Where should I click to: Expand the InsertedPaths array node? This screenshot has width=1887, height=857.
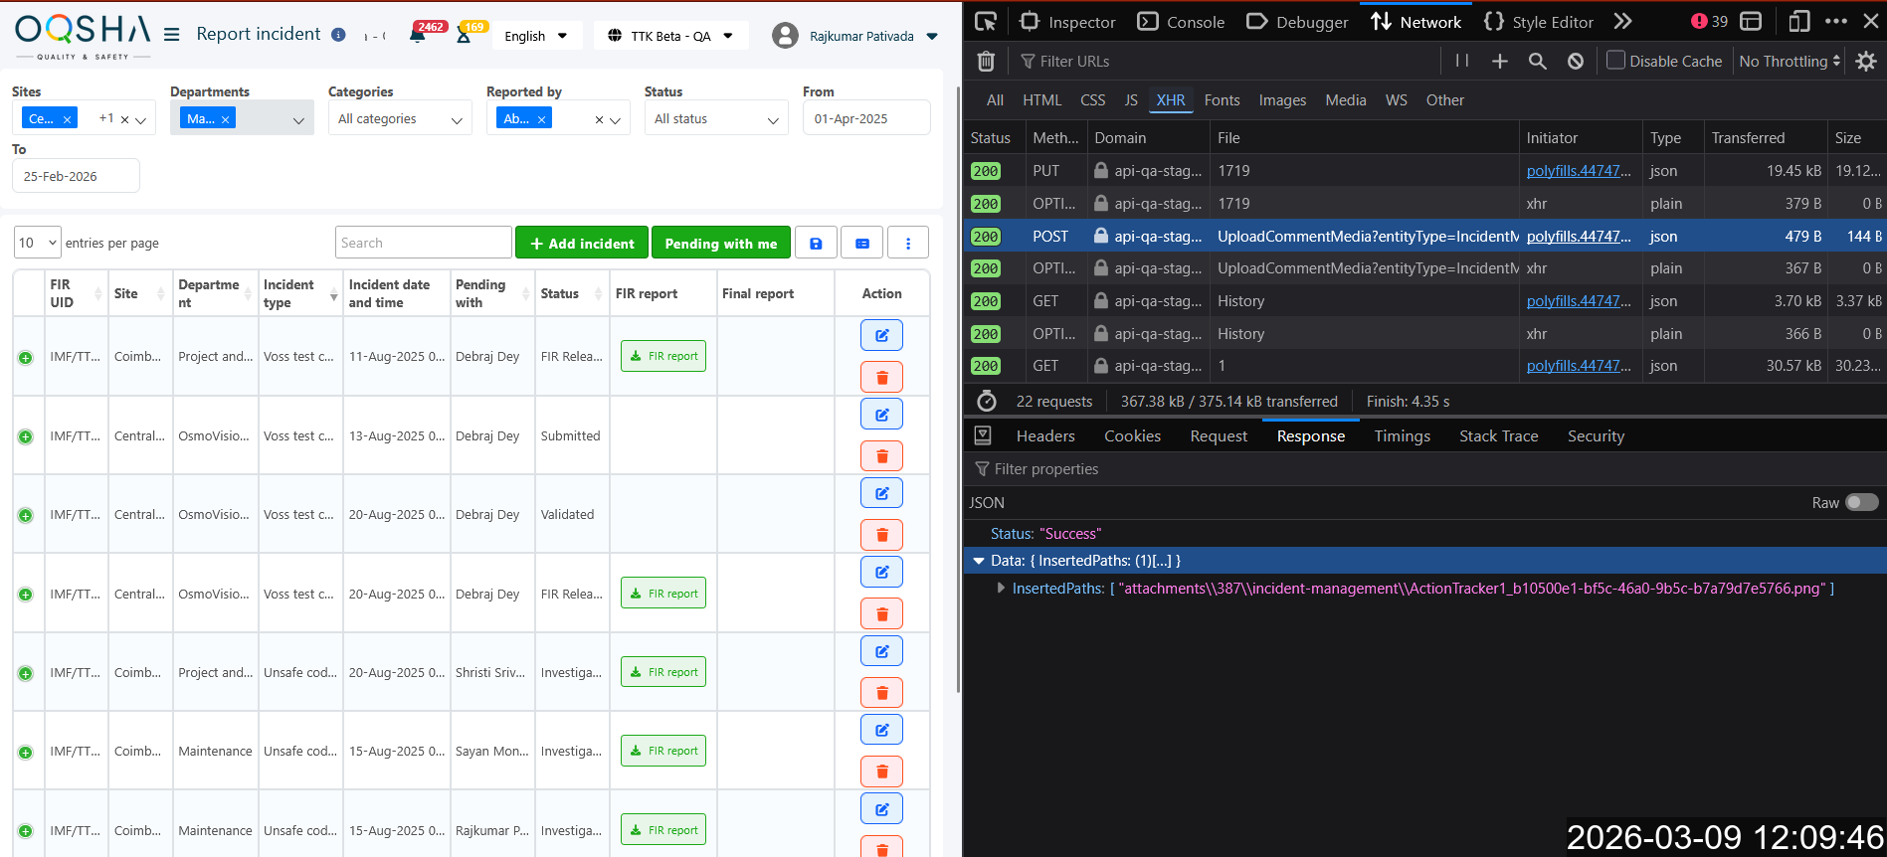coord(1001,589)
